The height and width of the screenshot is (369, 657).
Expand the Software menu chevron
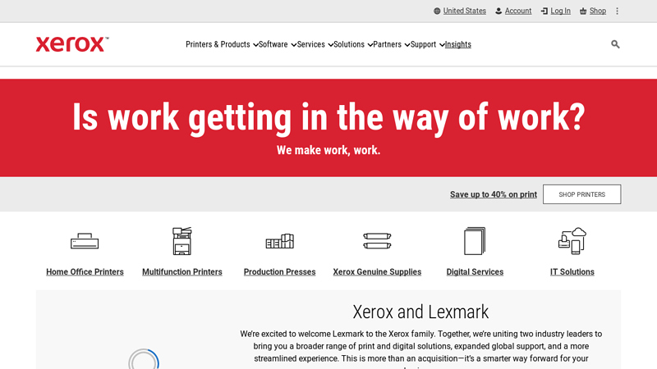point(293,45)
